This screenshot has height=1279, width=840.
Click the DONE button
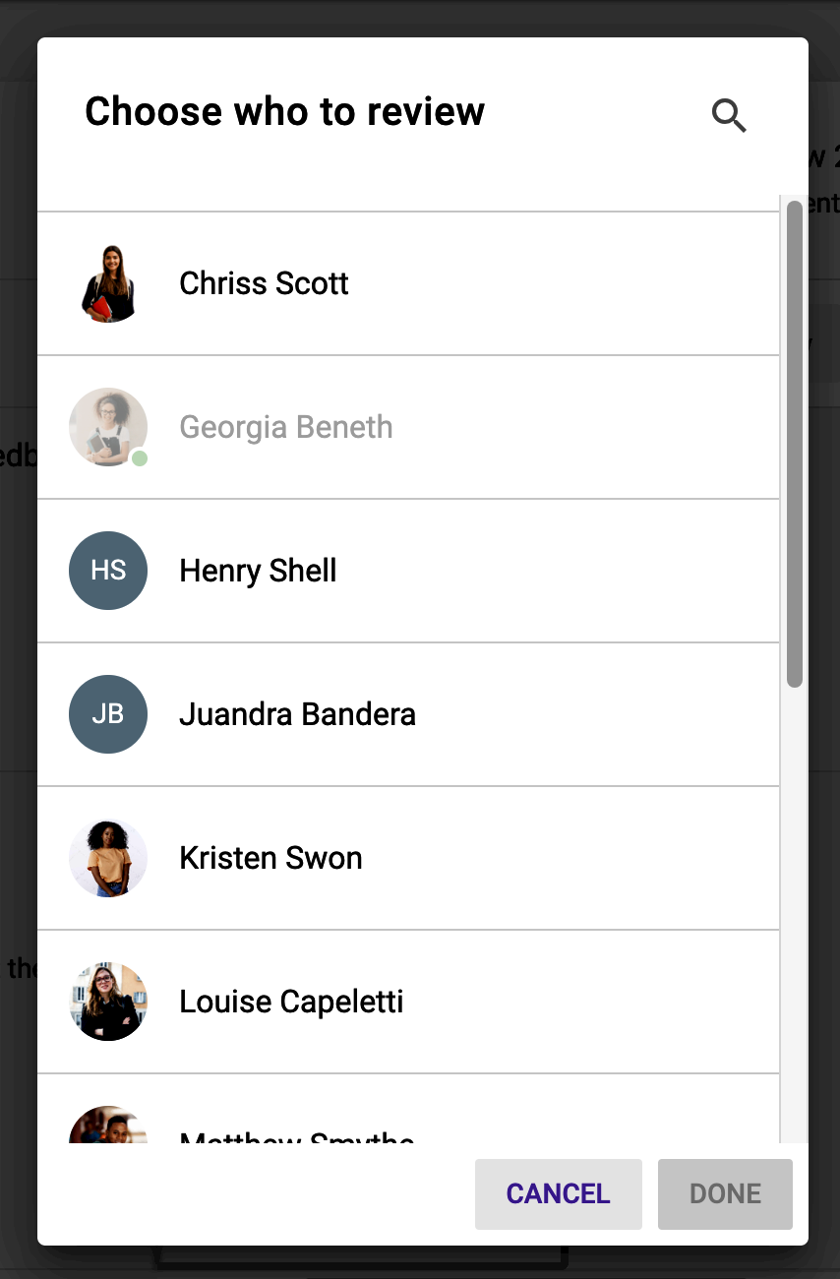[x=725, y=1193]
